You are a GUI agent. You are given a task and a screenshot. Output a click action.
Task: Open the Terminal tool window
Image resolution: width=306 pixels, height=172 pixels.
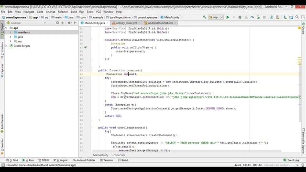click(107, 160)
